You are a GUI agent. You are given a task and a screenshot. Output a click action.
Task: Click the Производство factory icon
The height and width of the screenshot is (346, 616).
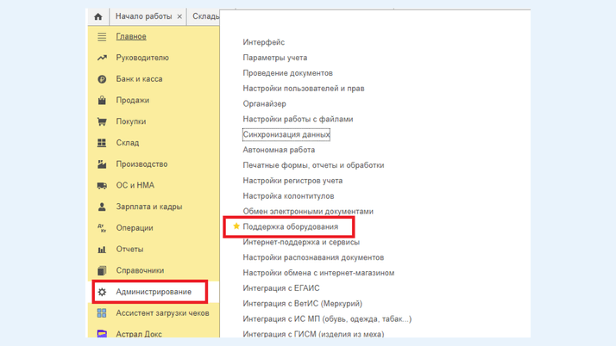click(102, 164)
